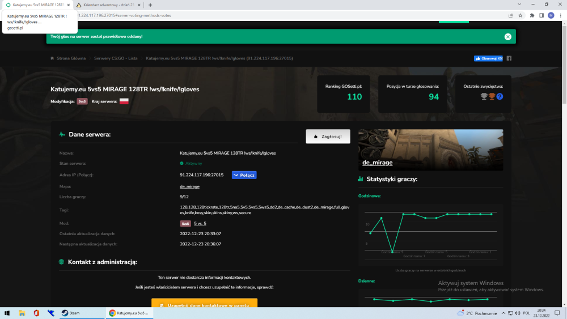Image resolution: width=567 pixels, height=319 pixels.
Task: Click the Ranking GOSetti.pl value 110
Action: (x=354, y=97)
